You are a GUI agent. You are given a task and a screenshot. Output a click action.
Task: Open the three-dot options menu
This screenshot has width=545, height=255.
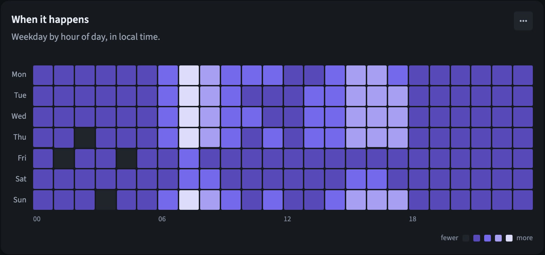(x=523, y=21)
